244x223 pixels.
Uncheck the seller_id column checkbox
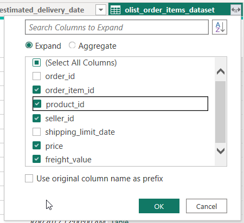(x=36, y=119)
